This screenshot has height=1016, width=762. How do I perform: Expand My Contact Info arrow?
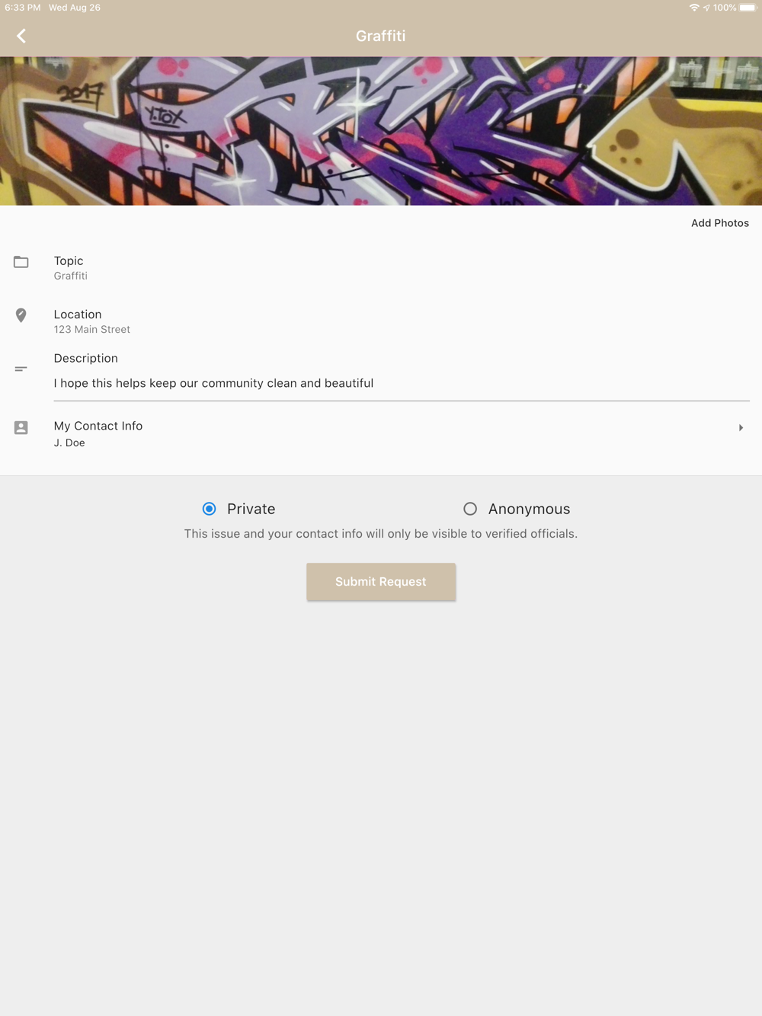[x=741, y=428]
